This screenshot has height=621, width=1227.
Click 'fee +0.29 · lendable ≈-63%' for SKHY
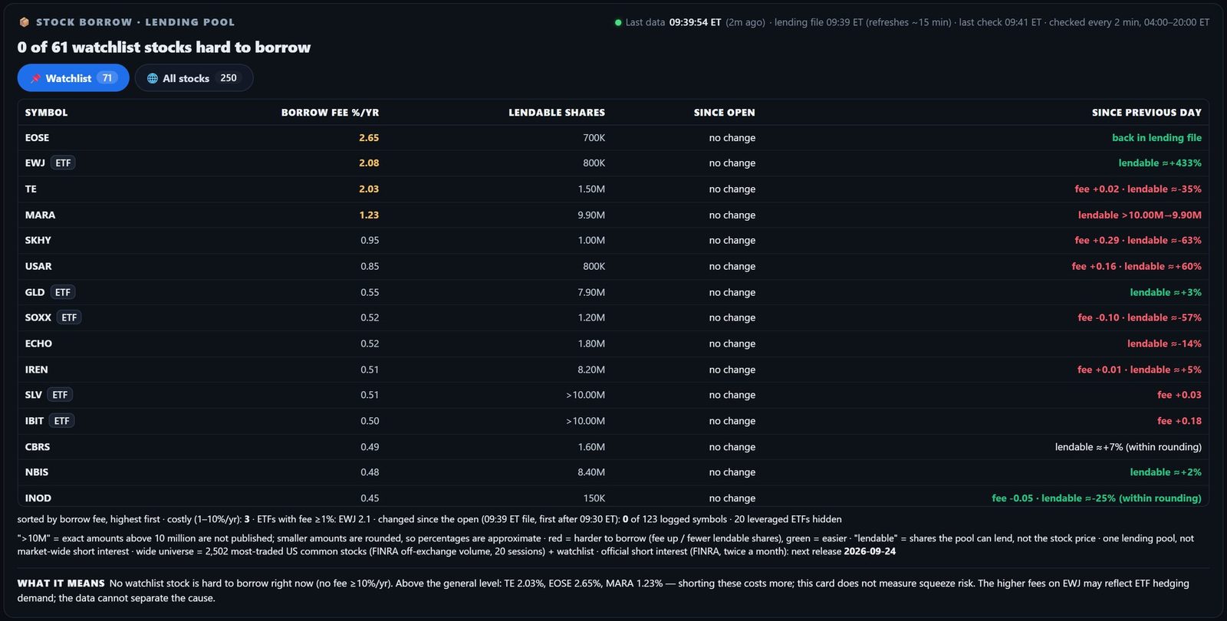click(1138, 241)
